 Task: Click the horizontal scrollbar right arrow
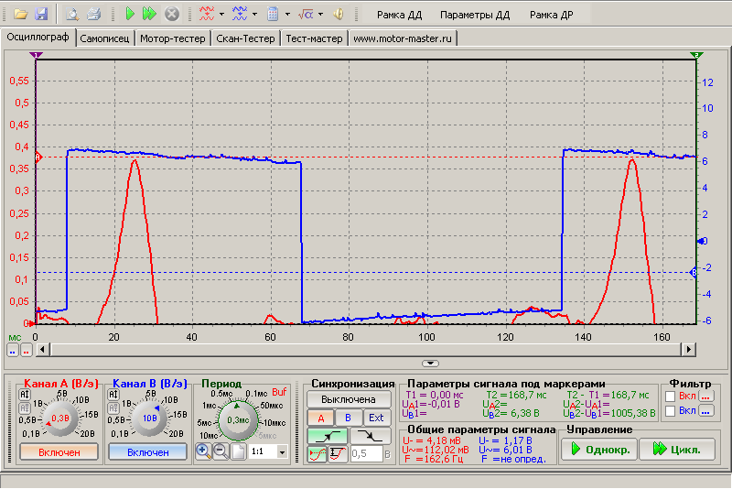(689, 349)
